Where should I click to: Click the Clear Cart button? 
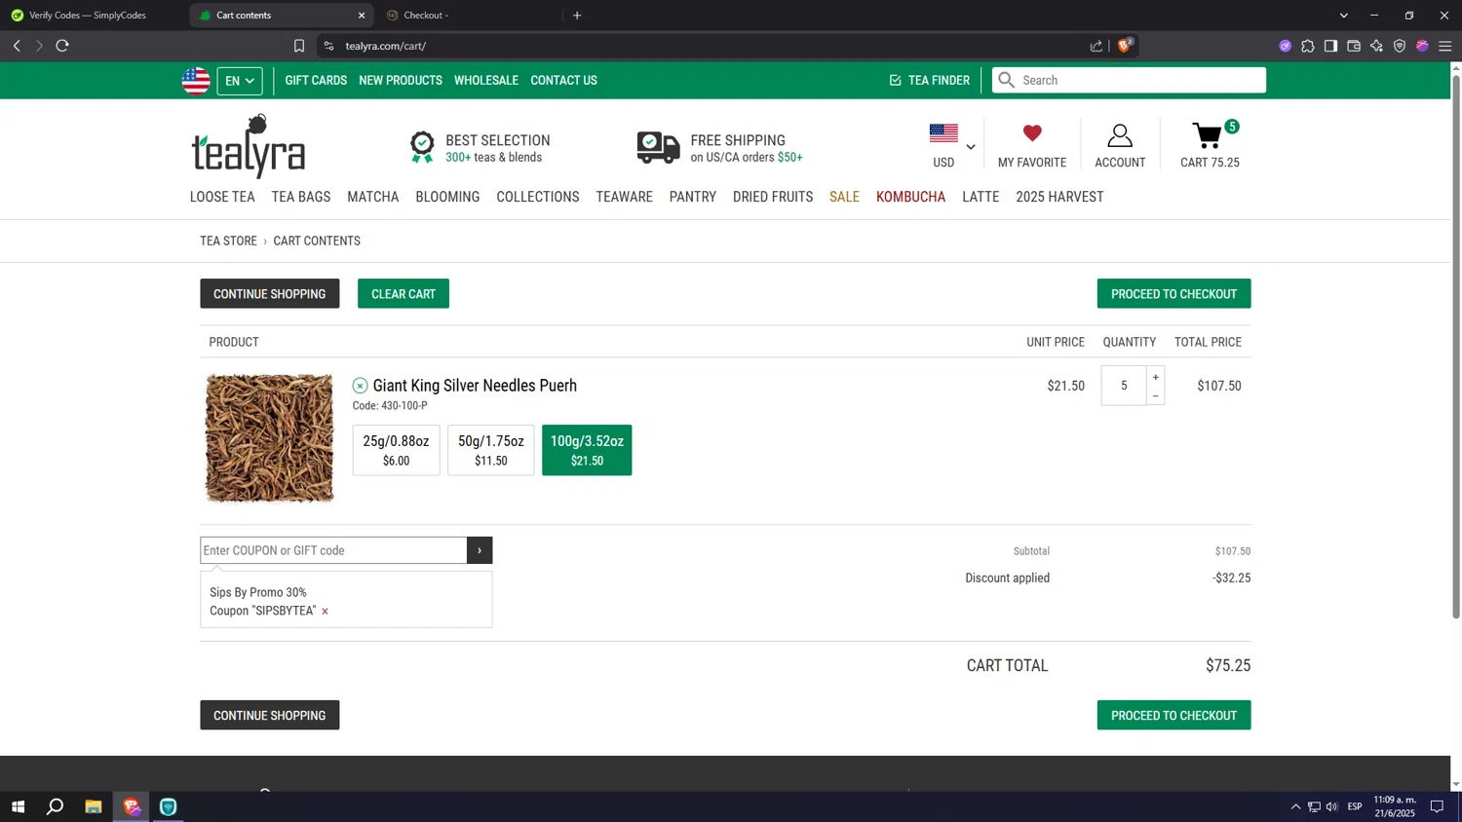404,294
